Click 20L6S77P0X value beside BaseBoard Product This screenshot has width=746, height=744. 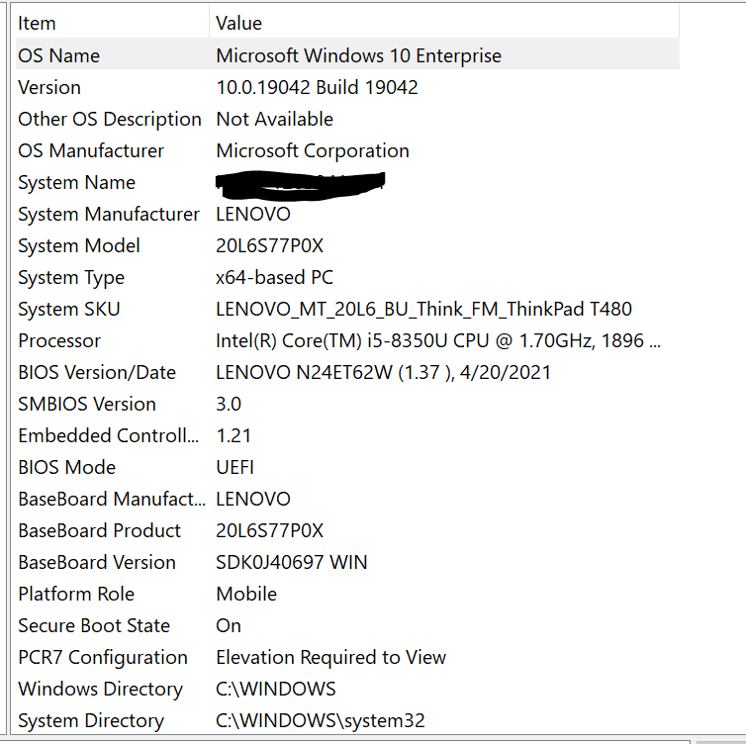[x=269, y=531]
